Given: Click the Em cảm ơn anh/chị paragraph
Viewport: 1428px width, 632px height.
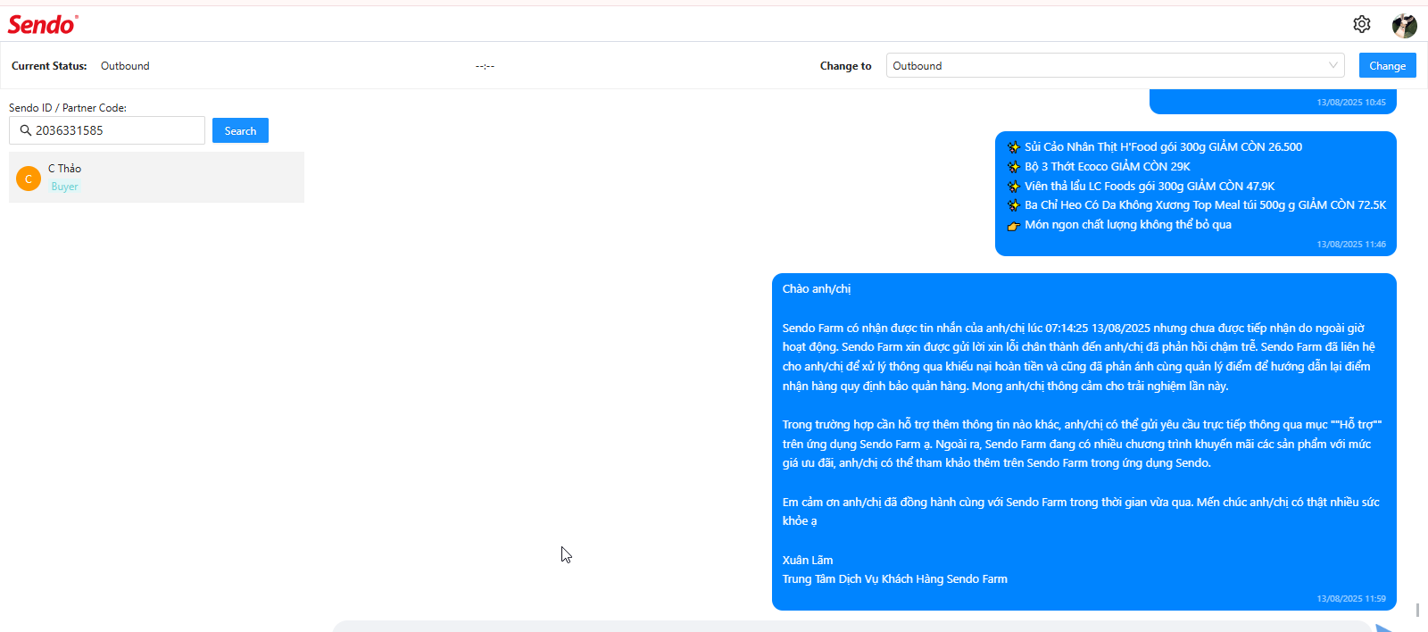Looking at the screenshot, I should click(x=1081, y=511).
